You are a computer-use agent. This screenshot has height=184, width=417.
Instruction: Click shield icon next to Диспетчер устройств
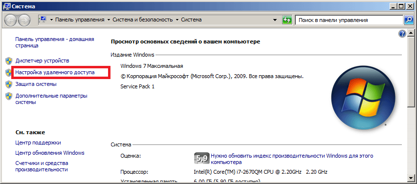coord(9,61)
